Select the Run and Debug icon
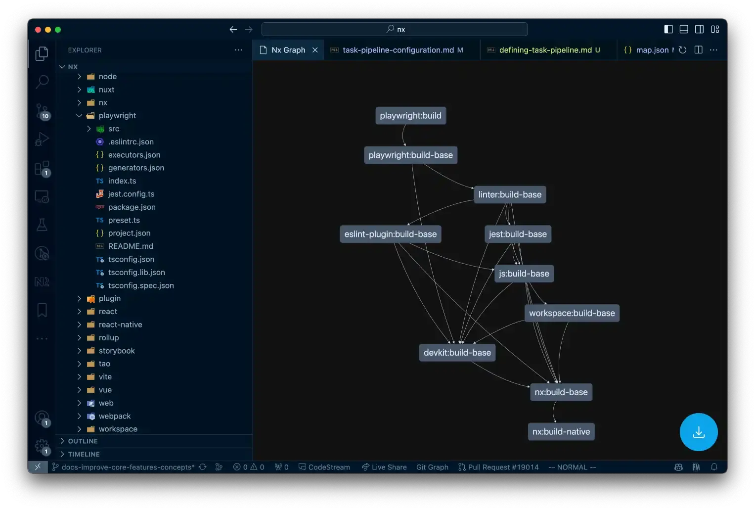The image size is (755, 510). coord(42,139)
